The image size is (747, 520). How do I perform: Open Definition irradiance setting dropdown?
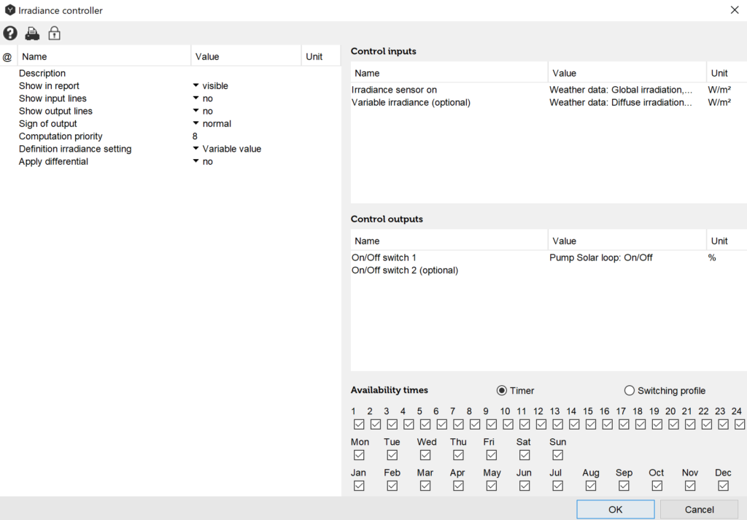coord(196,149)
